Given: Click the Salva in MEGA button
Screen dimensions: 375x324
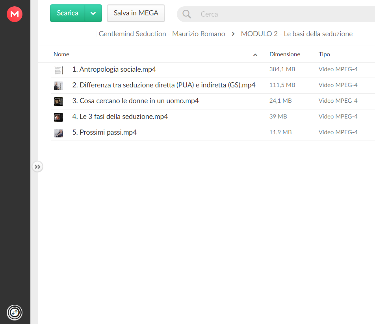Looking at the screenshot, I should [136, 13].
